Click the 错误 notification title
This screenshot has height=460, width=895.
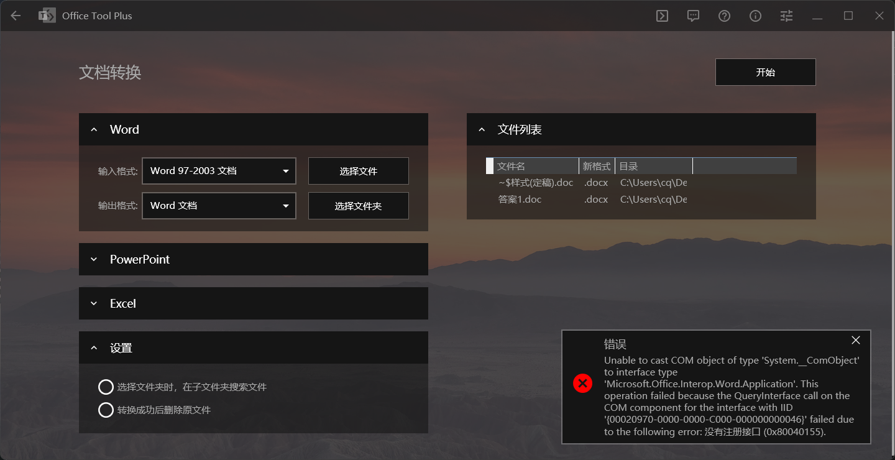615,344
